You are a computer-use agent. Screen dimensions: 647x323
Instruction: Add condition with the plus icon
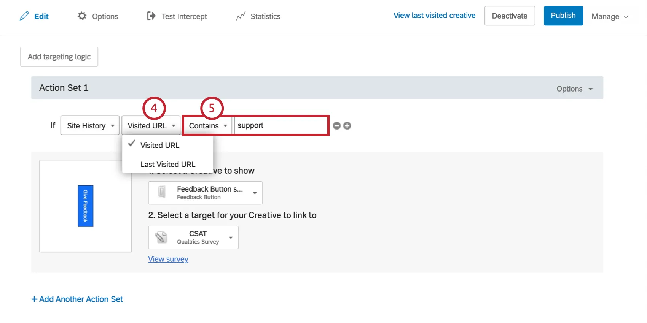[x=347, y=126]
